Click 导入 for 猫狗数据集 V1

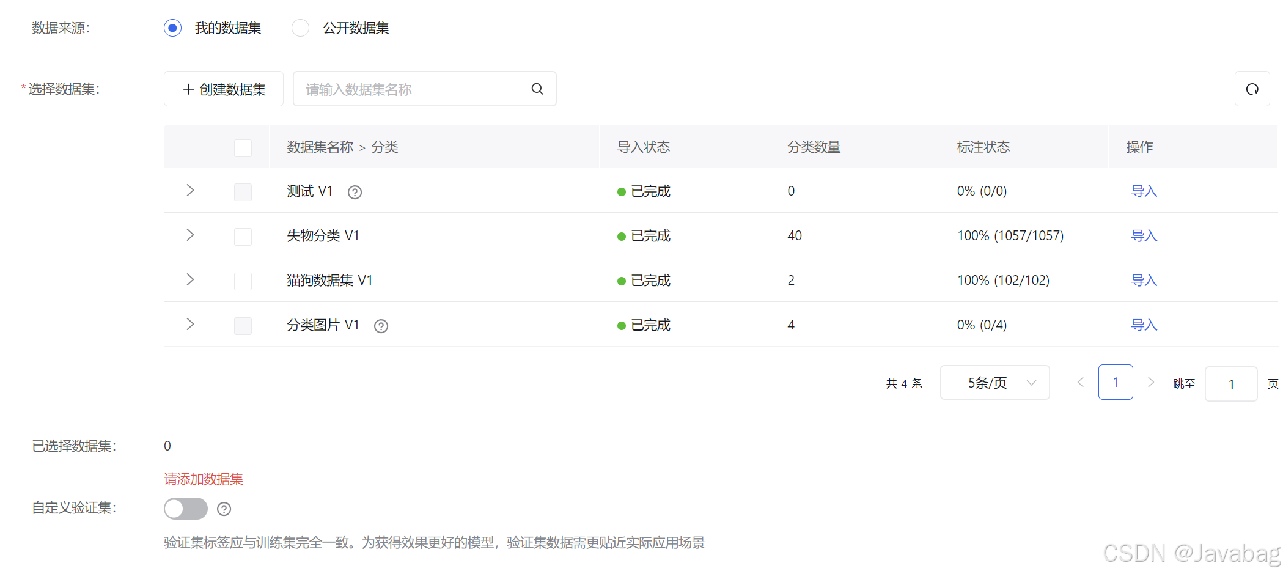pyautogui.click(x=1144, y=280)
